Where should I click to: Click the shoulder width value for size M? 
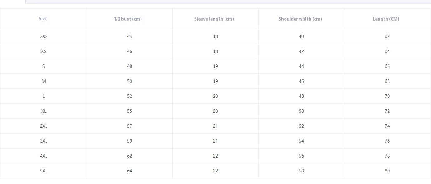pos(301,81)
